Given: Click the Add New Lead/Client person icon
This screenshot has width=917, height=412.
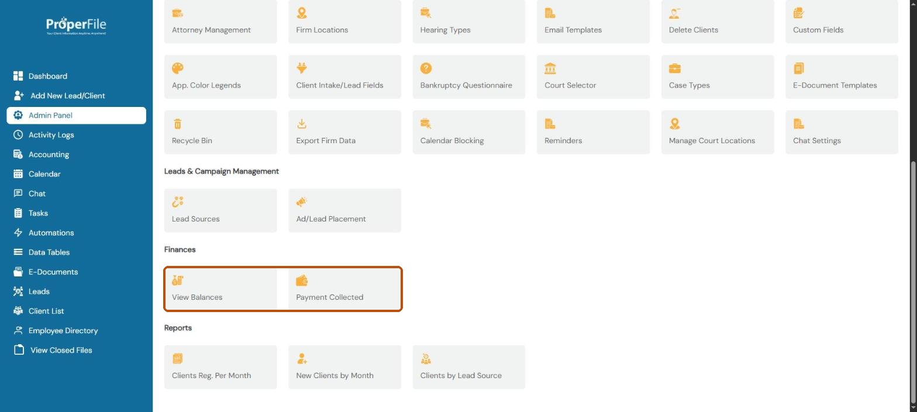Looking at the screenshot, I should 19,95.
